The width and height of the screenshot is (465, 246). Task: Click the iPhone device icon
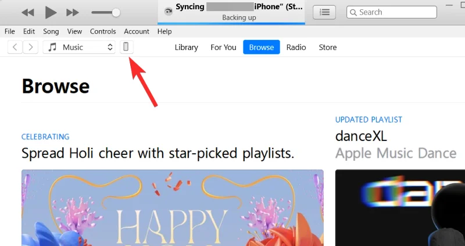pyautogui.click(x=126, y=48)
